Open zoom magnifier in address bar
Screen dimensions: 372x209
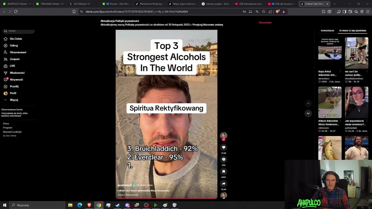(264, 12)
